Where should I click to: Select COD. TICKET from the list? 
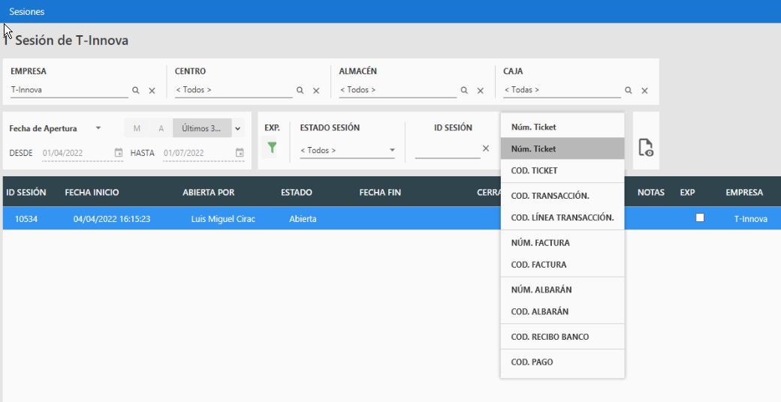click(562, 171)
